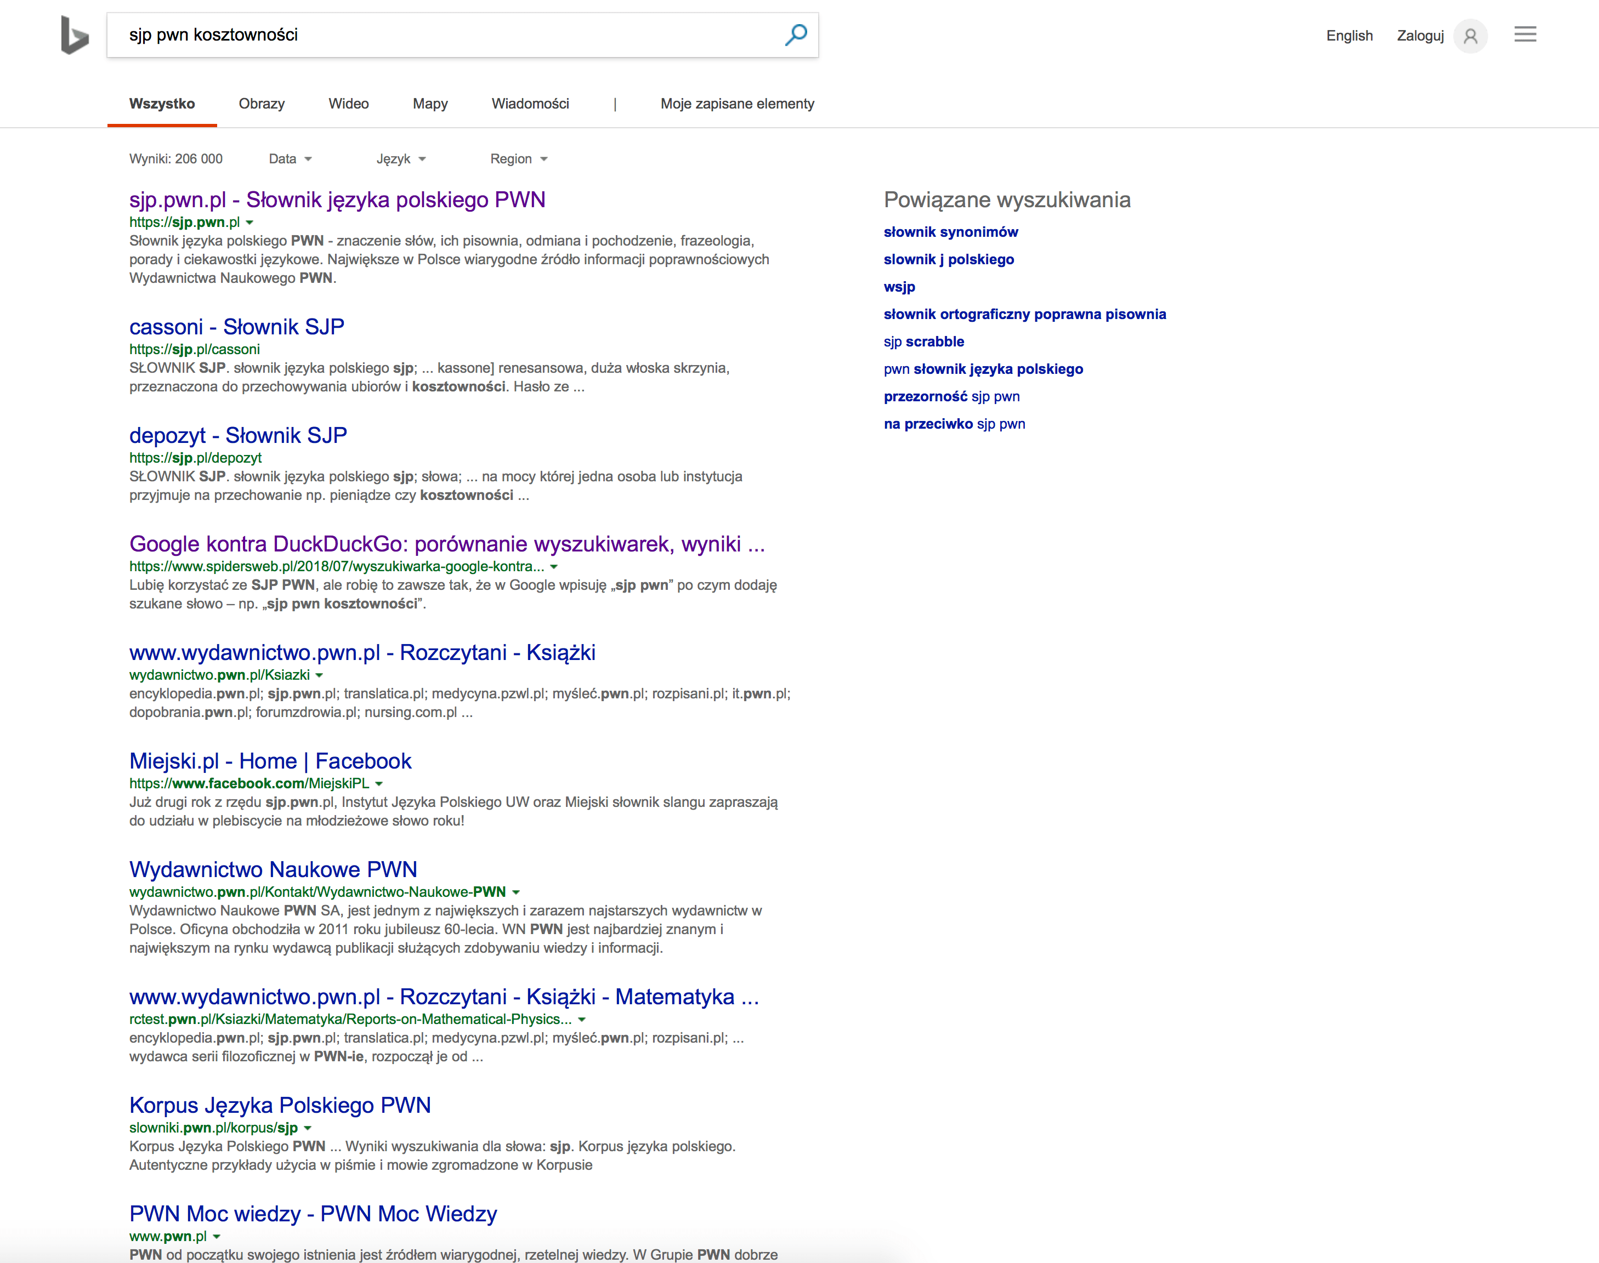The height and width of the screenshot is (1263, 1599).
Task: Open Miejski.pl - Home | Facebook result
Action: coord(271,761)
